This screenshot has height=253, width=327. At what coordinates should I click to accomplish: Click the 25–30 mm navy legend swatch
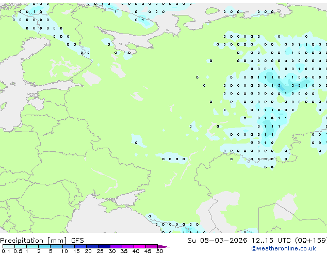click(x=104, y=246)
